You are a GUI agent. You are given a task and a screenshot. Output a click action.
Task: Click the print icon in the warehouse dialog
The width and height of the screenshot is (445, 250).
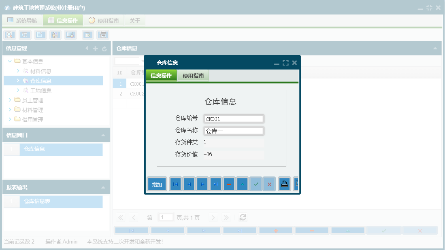coord(284,184)
